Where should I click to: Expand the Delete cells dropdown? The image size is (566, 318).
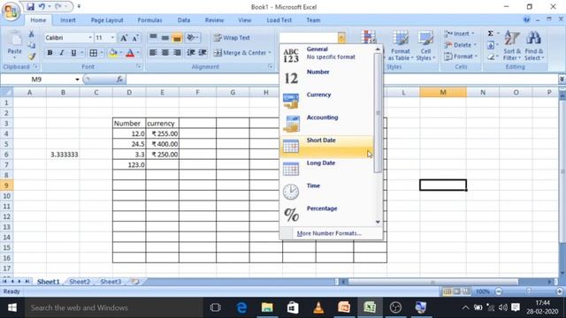pyautogui.click(x=475, y=45)
